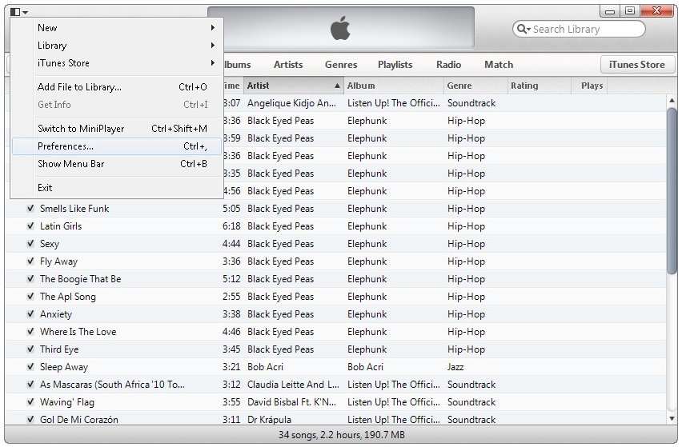Click the Apple logo in the display
682x447 pixels.
coord(340,28)
